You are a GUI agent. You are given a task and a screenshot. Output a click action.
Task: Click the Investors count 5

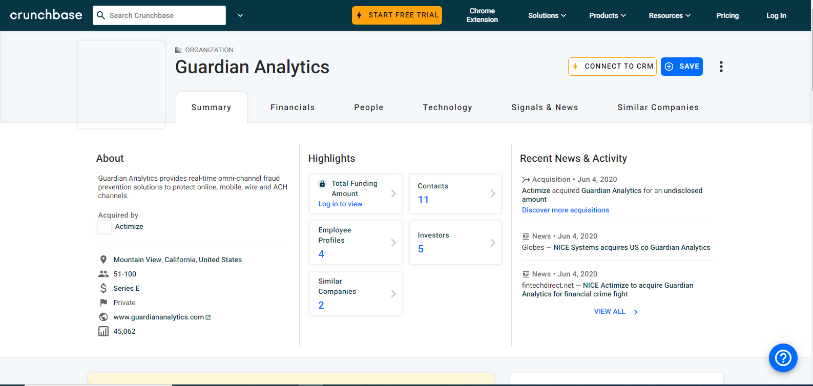421,249
